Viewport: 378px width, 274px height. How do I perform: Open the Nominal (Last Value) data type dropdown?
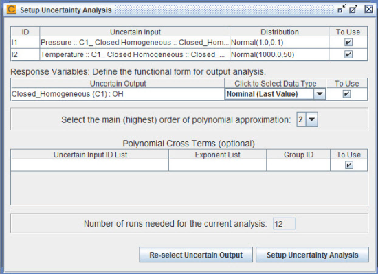tap(320, 94)
